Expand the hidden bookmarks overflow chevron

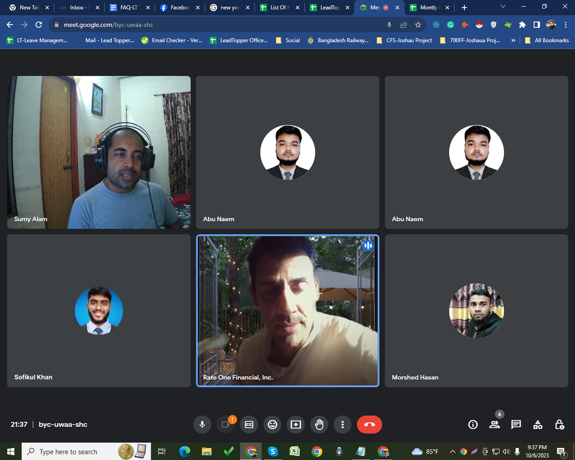point(513,40)
